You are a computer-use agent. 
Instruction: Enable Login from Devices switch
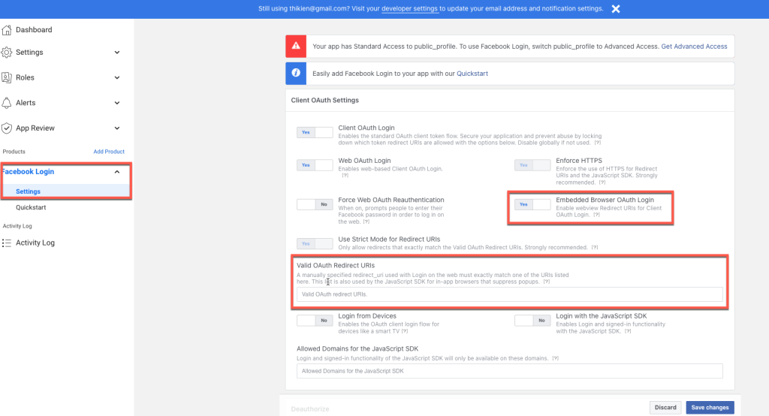coord(315,321)
